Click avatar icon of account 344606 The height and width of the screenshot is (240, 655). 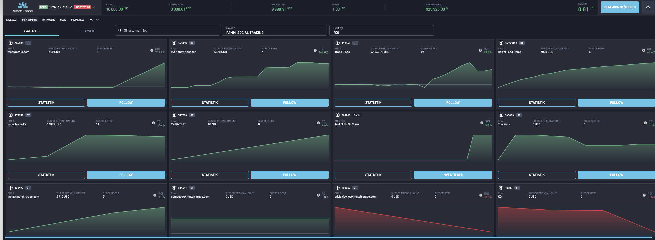pos(10,43)
